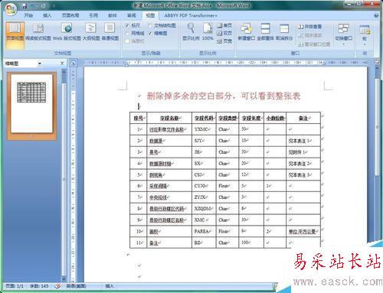This screenshot has height=293, width=383.
Task: Select 单页 one-page zoom
Action: 224,25
